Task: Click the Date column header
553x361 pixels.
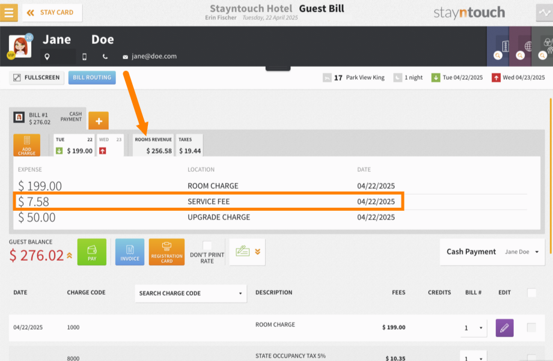Action: [20, 293]
